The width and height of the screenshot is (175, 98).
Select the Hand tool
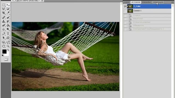[4, 46]
